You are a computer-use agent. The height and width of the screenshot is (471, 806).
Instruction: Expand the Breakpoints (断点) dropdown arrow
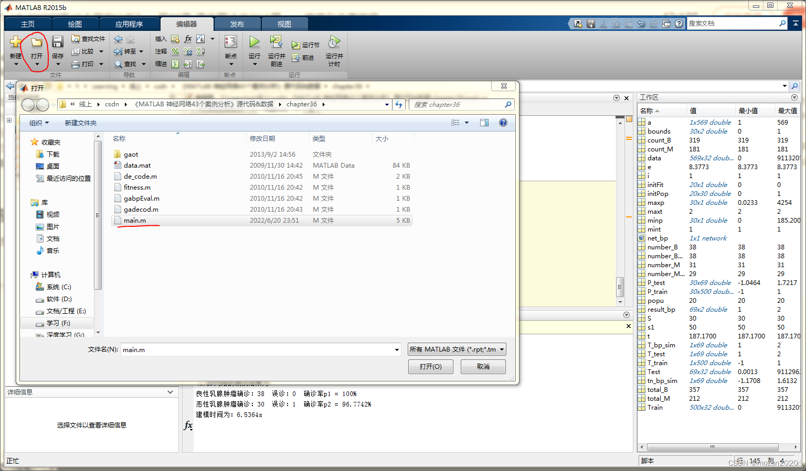click(231, 64)
